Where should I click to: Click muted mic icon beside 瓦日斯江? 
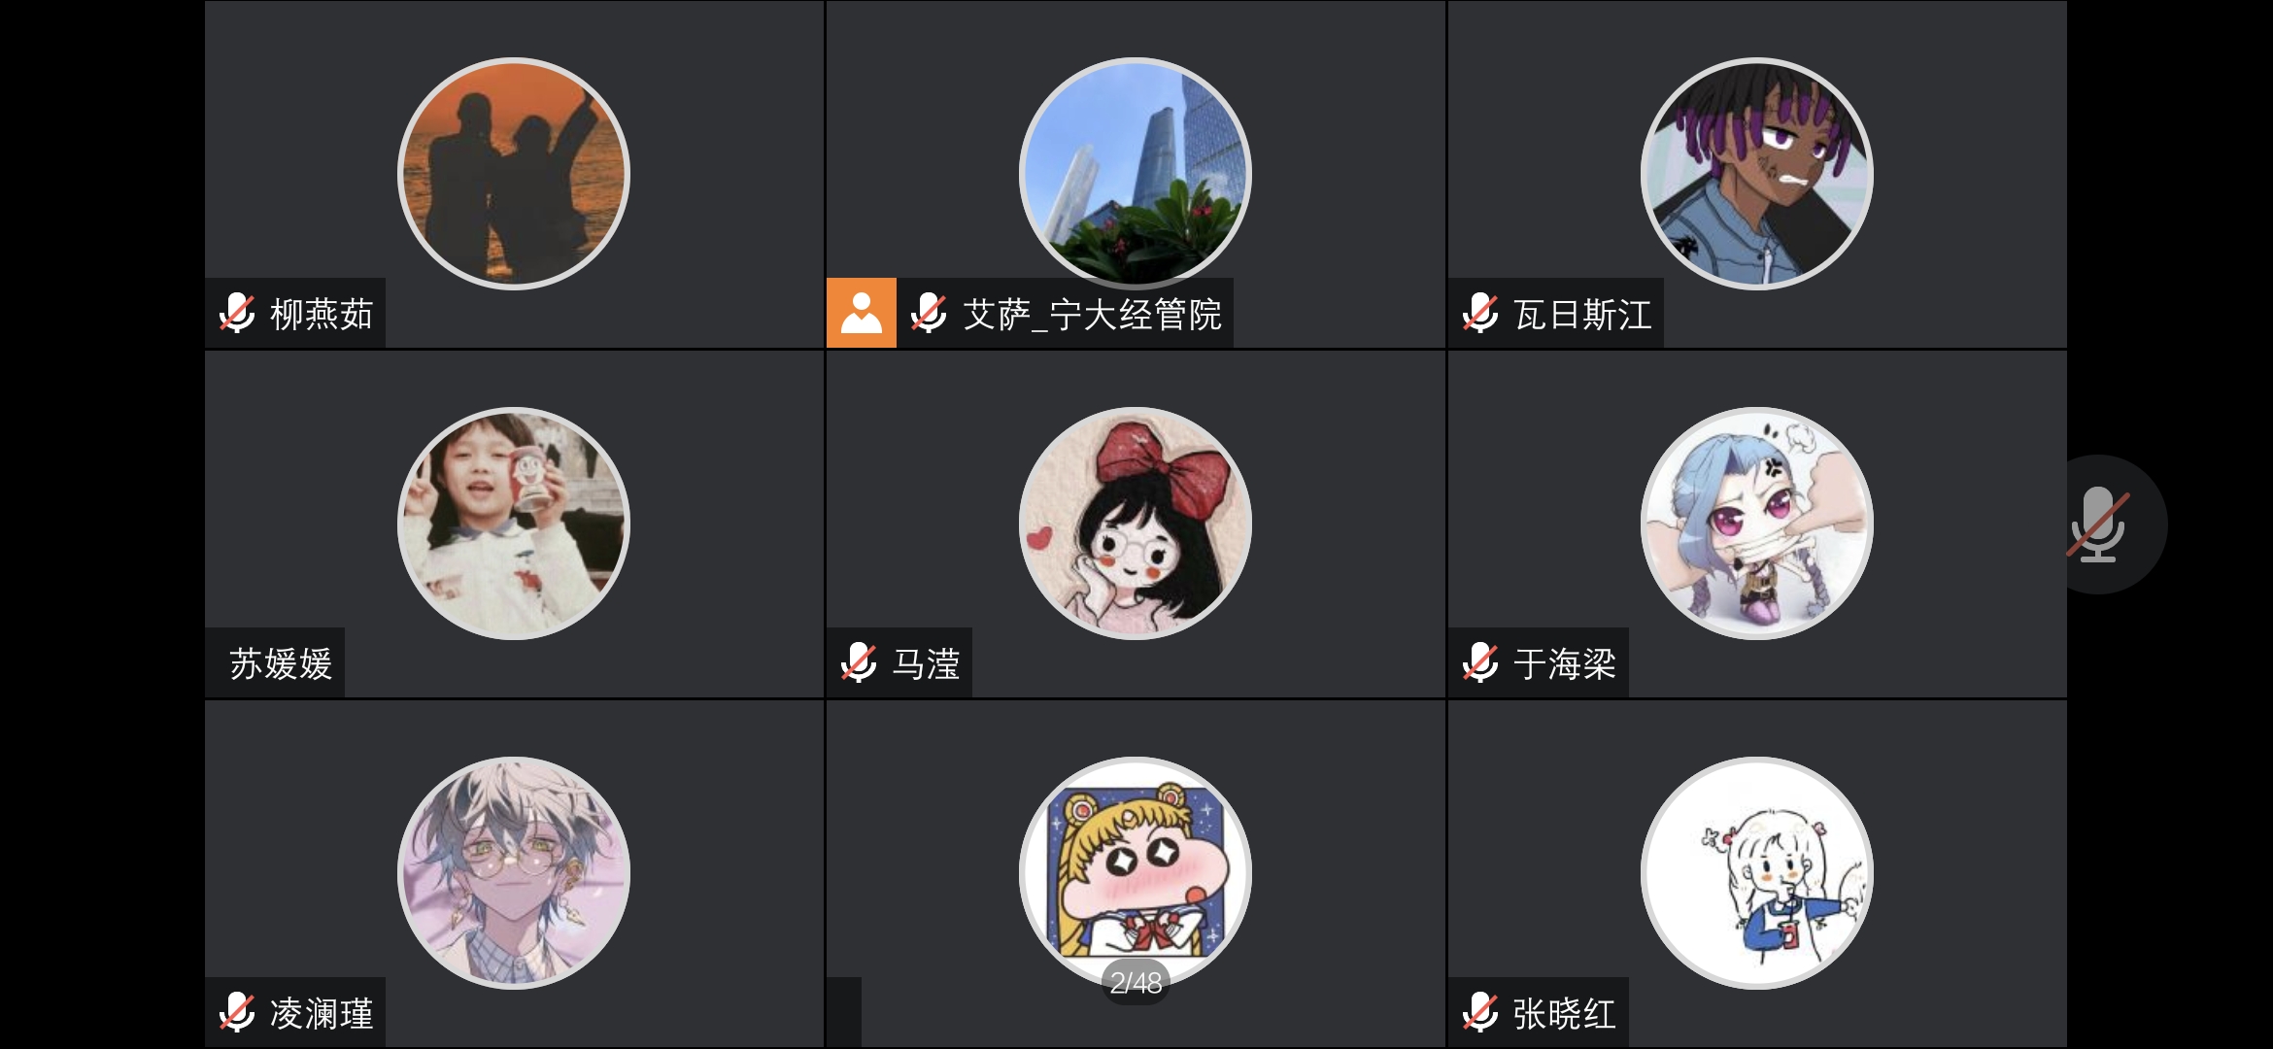(1480, 314)
